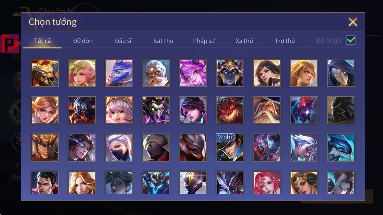Pick the white-bearded elder with forehead gem
Viewport: 383px width, 215px height.
tap(156, 73)
